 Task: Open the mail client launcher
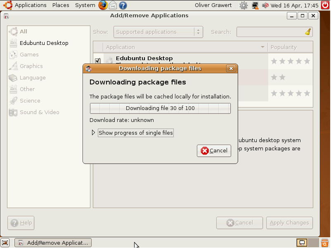coord(113,5)
